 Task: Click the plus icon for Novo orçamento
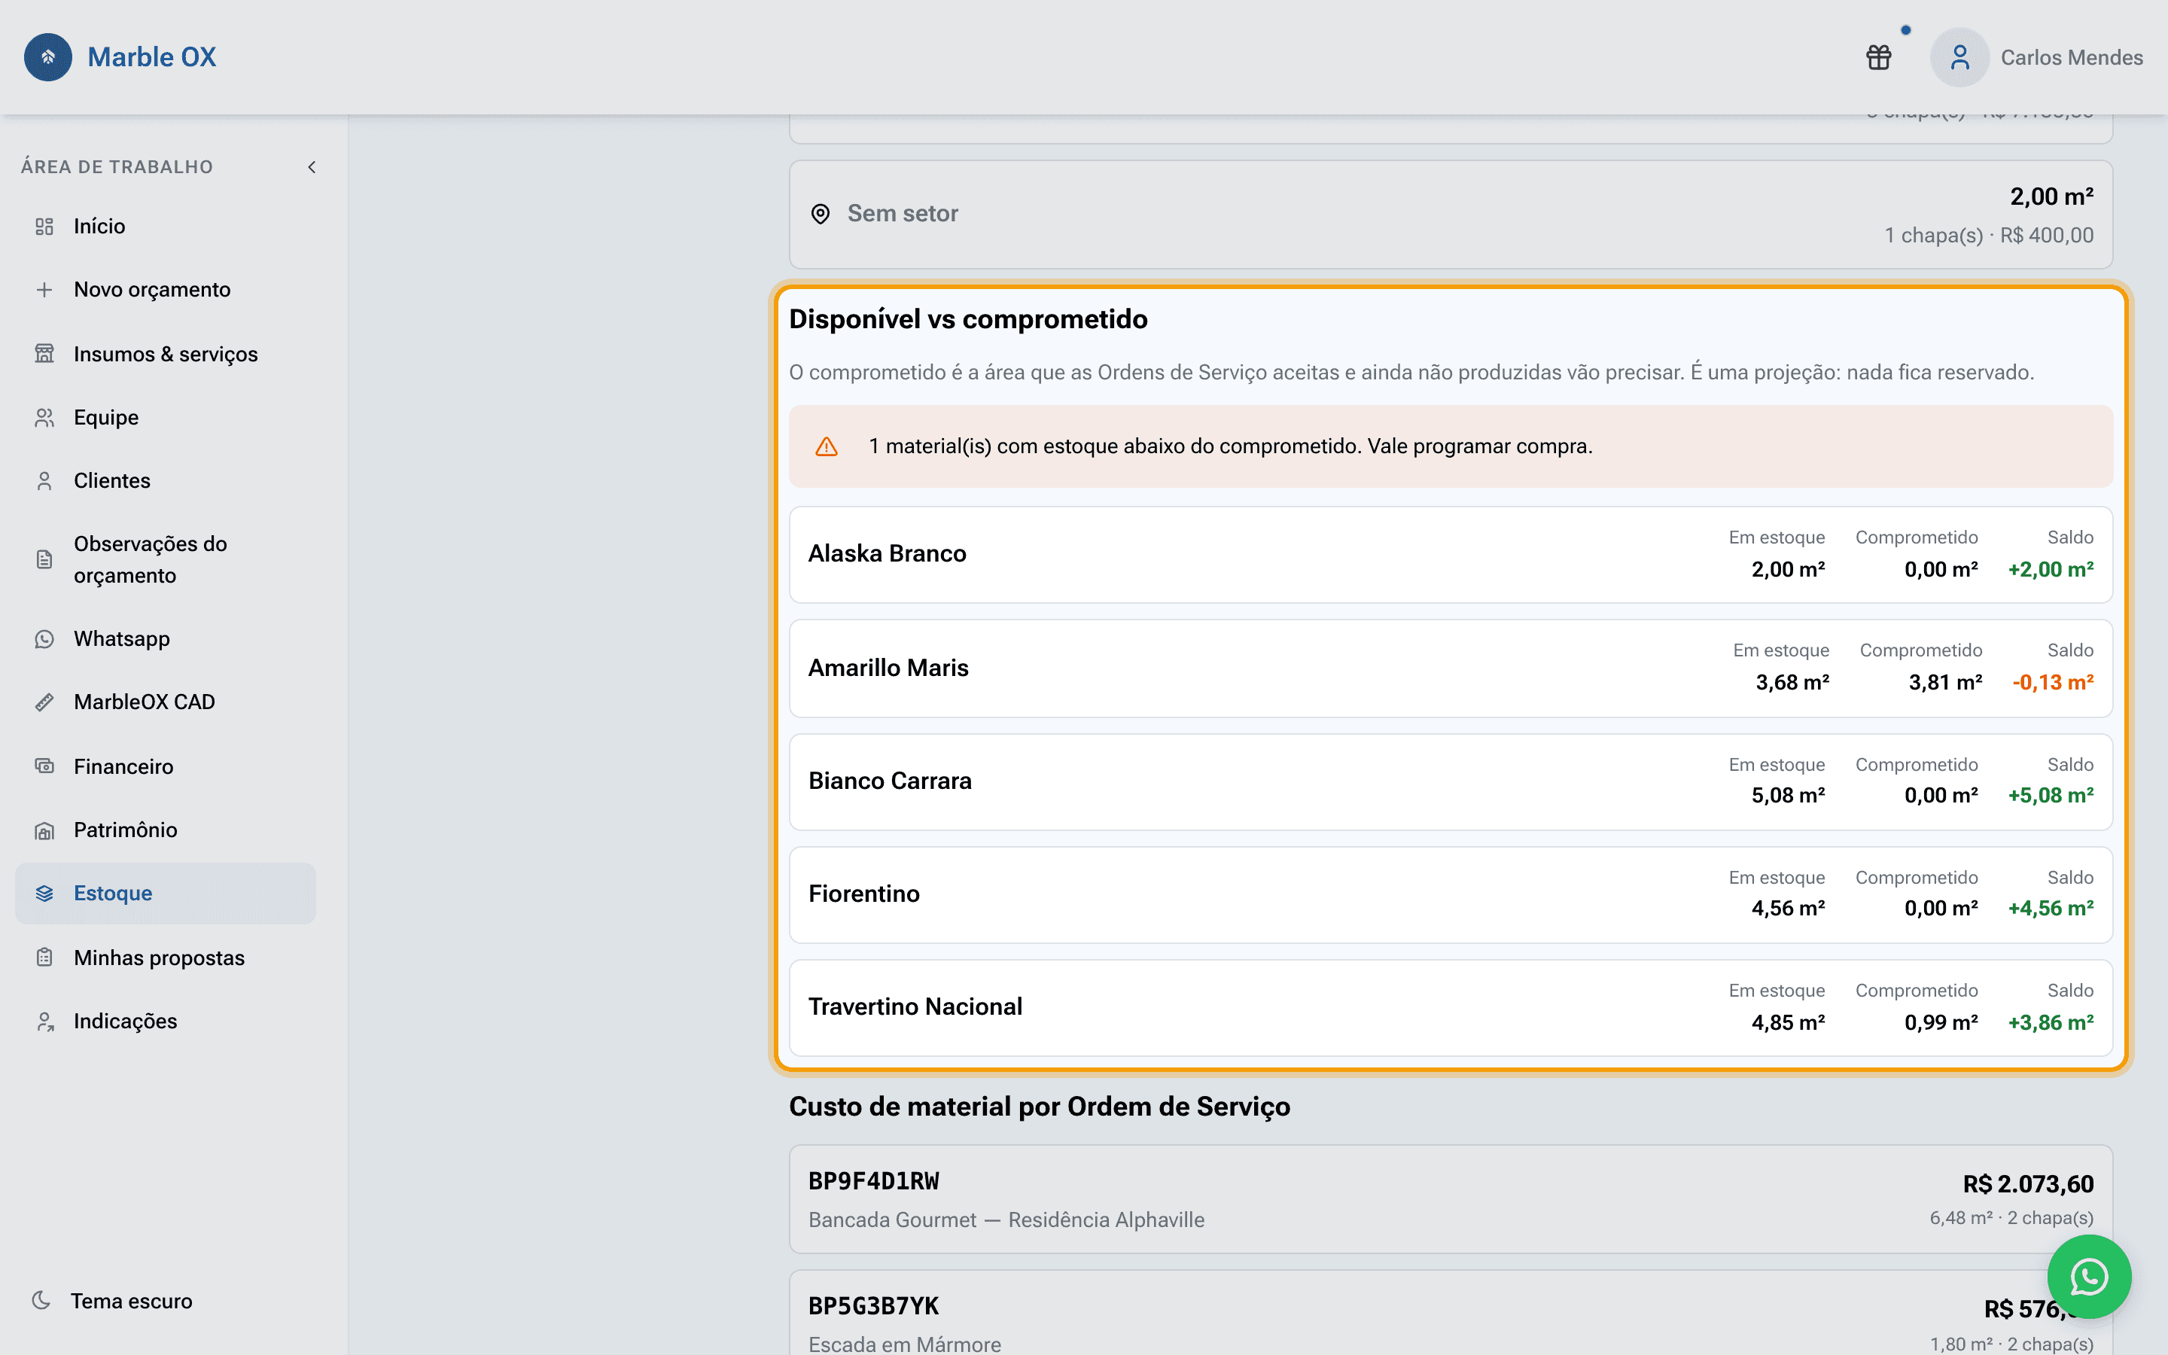coord(44,290)
